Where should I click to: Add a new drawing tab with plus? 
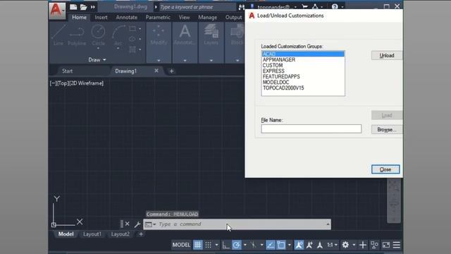point(171,71)
